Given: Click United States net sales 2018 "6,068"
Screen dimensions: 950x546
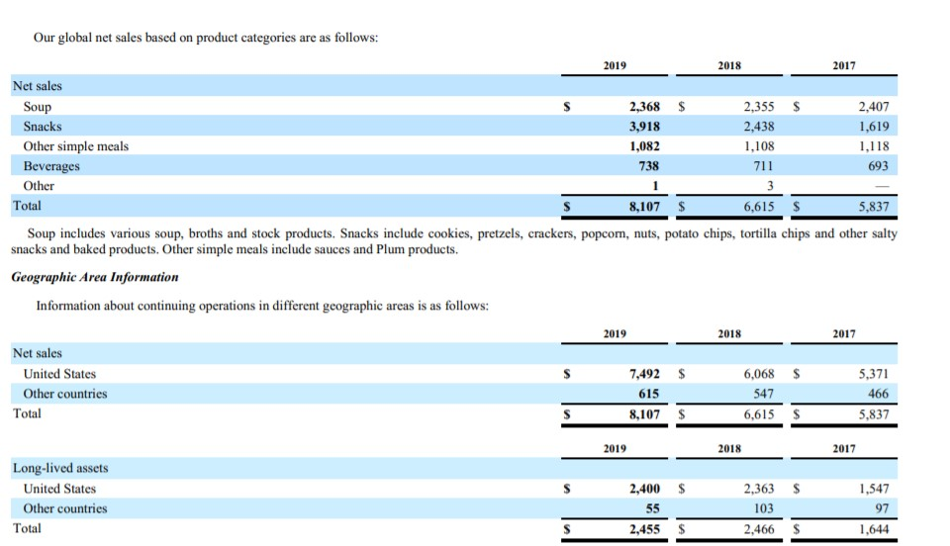Looking at the screenshot, I should pyautogui.click(x=759, y=374).
